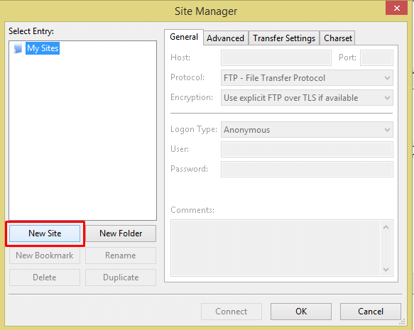Viewport: 414px width, 330px height.
Task: Click the My Sites folder icon
Action: pyautogui.click(x=18, y=48)
